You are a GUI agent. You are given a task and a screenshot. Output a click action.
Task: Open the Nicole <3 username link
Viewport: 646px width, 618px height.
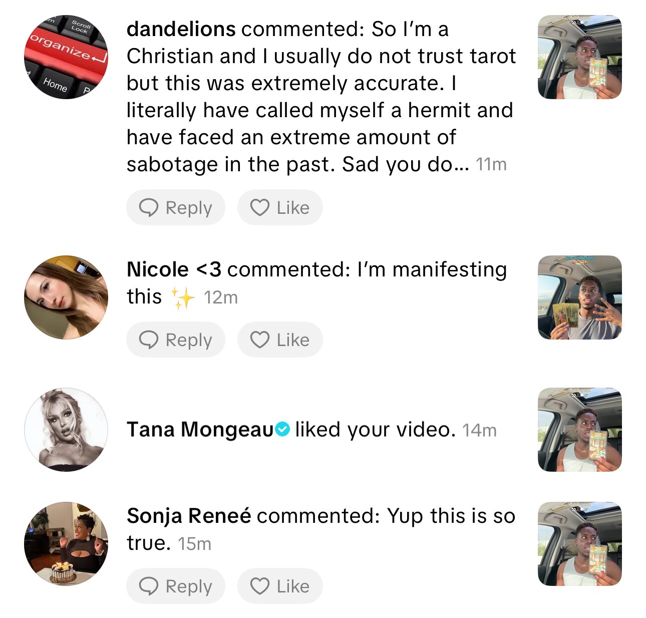[174, 269]
